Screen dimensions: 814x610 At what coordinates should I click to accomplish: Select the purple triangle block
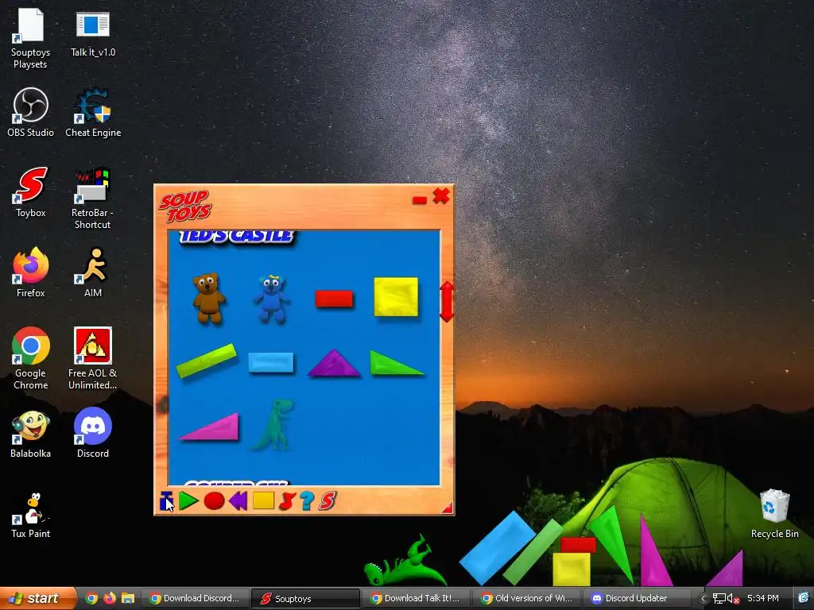pos(334,363)
